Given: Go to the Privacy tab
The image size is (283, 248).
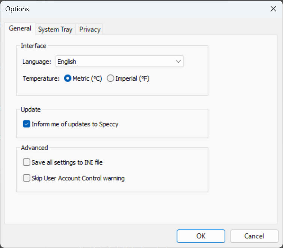Looking at the screenshot, I should (x=90, y=29).
